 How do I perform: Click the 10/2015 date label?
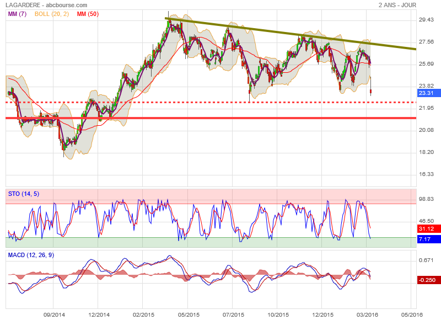(278, 314)
